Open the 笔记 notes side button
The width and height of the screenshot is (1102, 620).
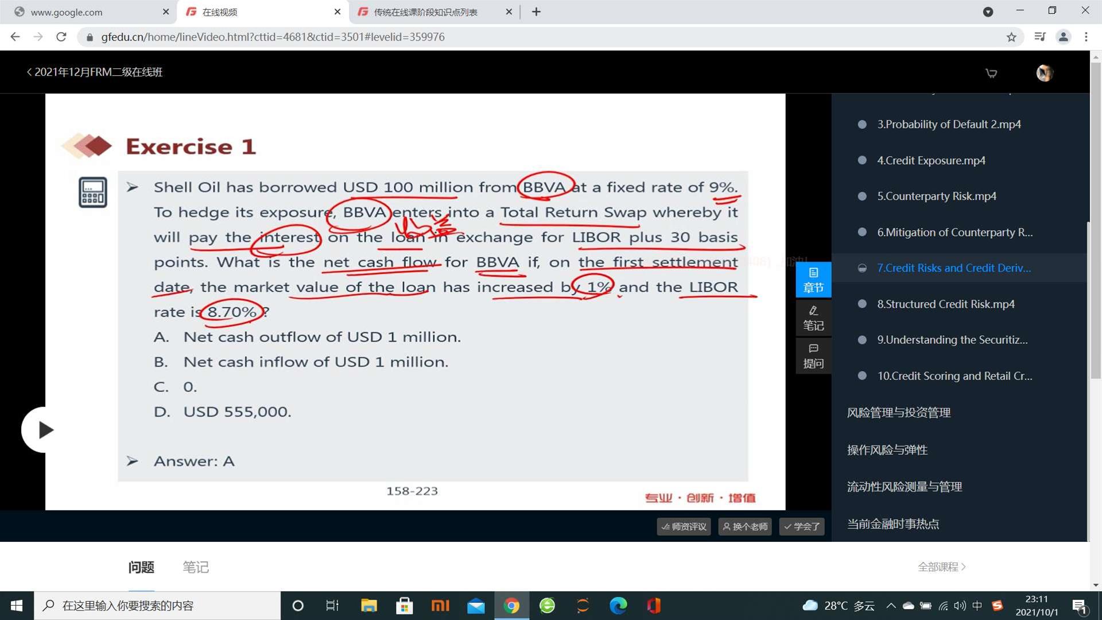click(x=813, y=318)
